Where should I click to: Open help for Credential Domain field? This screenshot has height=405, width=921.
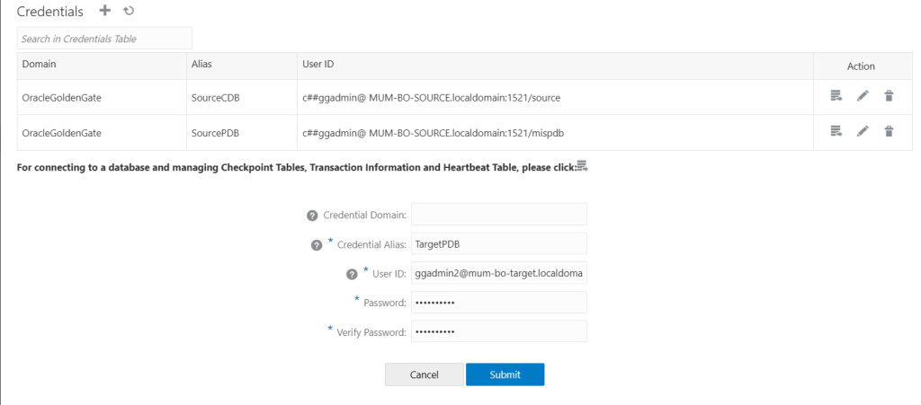[x=312, y=216]
